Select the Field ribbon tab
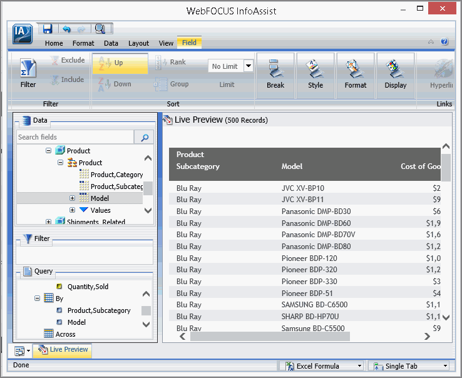Image resolution: width=462 pixels, height=378 pixels. pyautogui.click(x=189, y=43)
